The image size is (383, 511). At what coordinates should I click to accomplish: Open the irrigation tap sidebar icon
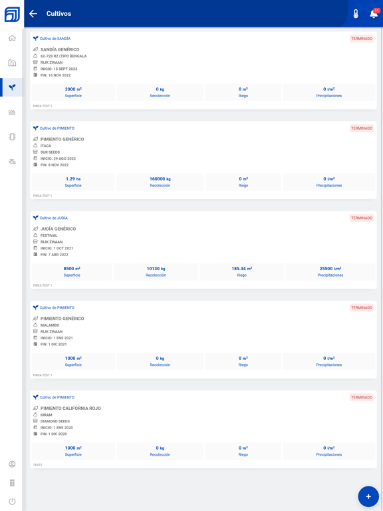tap(12, 161)
